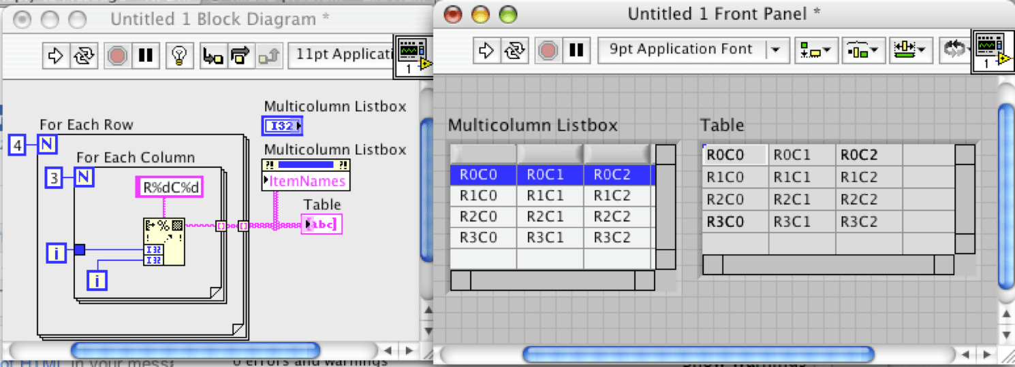1015x367 pixels.
Task: Open Distribute Objects dropdown in Front Panel
Action: 863,50
